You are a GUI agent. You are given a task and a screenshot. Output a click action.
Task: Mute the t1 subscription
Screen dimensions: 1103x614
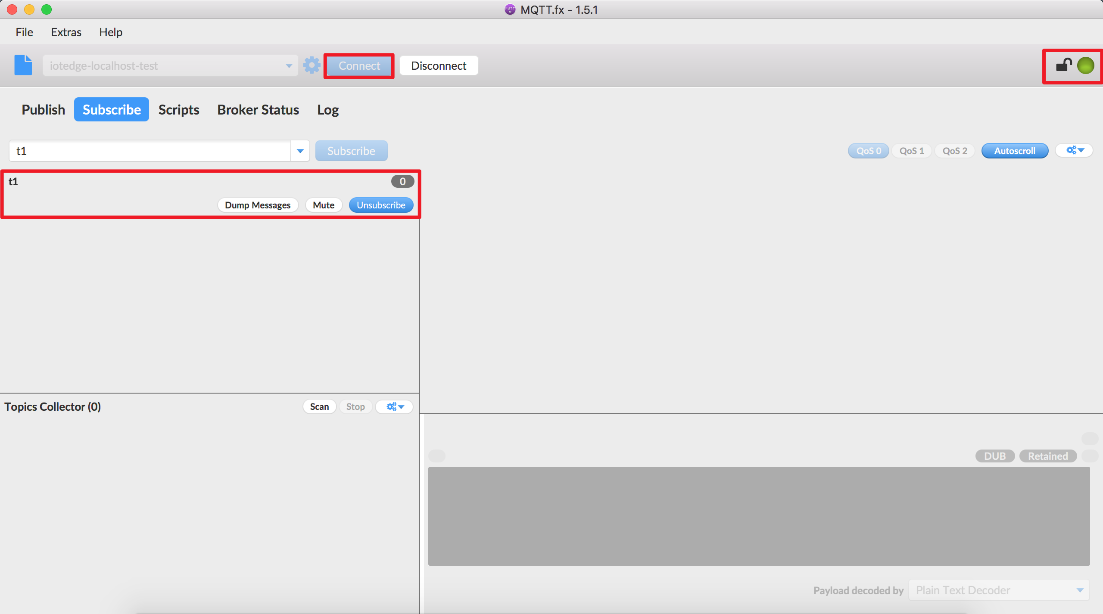tap(323, 205)
